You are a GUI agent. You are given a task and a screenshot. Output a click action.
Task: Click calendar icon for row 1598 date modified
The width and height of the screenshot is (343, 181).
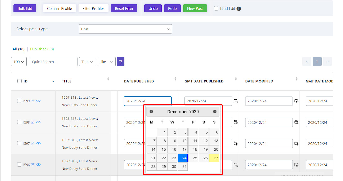(296, 122)
